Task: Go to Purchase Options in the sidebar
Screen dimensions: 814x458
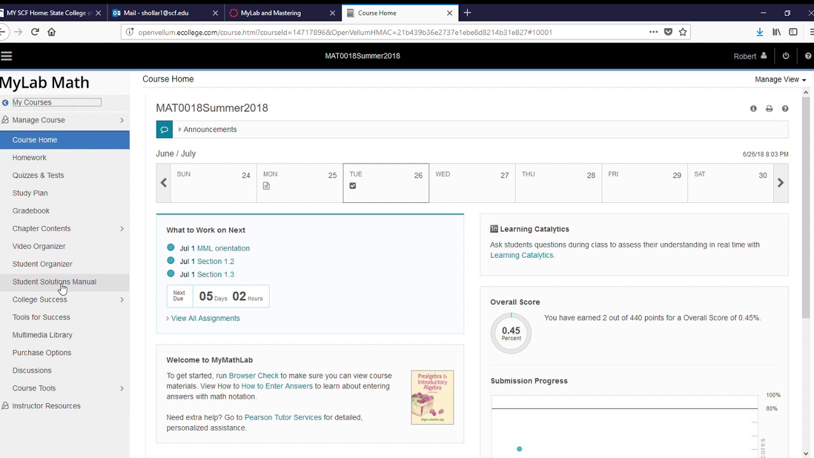Action: tap(41, 352)
